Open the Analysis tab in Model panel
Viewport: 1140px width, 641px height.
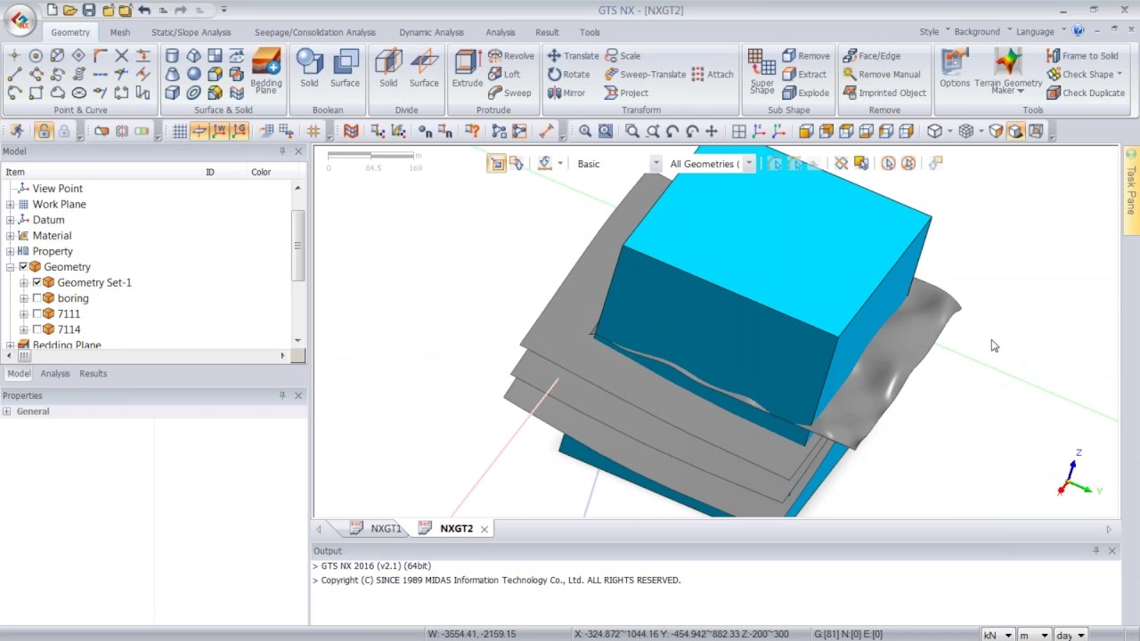coord(55,374)
